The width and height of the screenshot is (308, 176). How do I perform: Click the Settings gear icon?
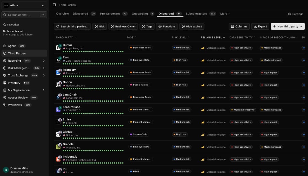(x=290, y=14)
